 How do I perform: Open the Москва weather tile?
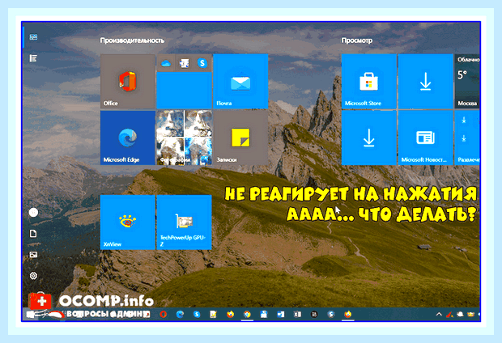coord(467,82)
